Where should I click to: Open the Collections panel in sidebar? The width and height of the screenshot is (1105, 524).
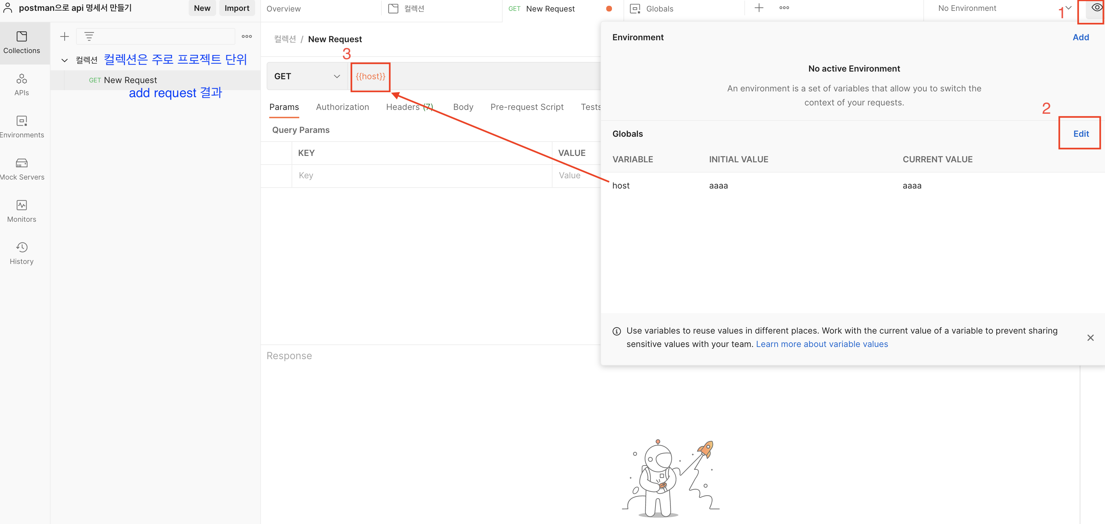click(x=21, y=43)
